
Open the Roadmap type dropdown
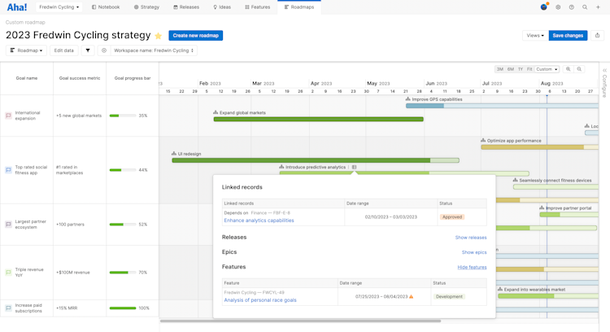click(26, 50)
